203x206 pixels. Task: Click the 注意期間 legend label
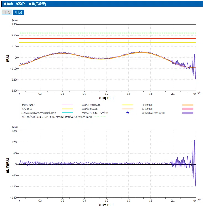point(147,105)
